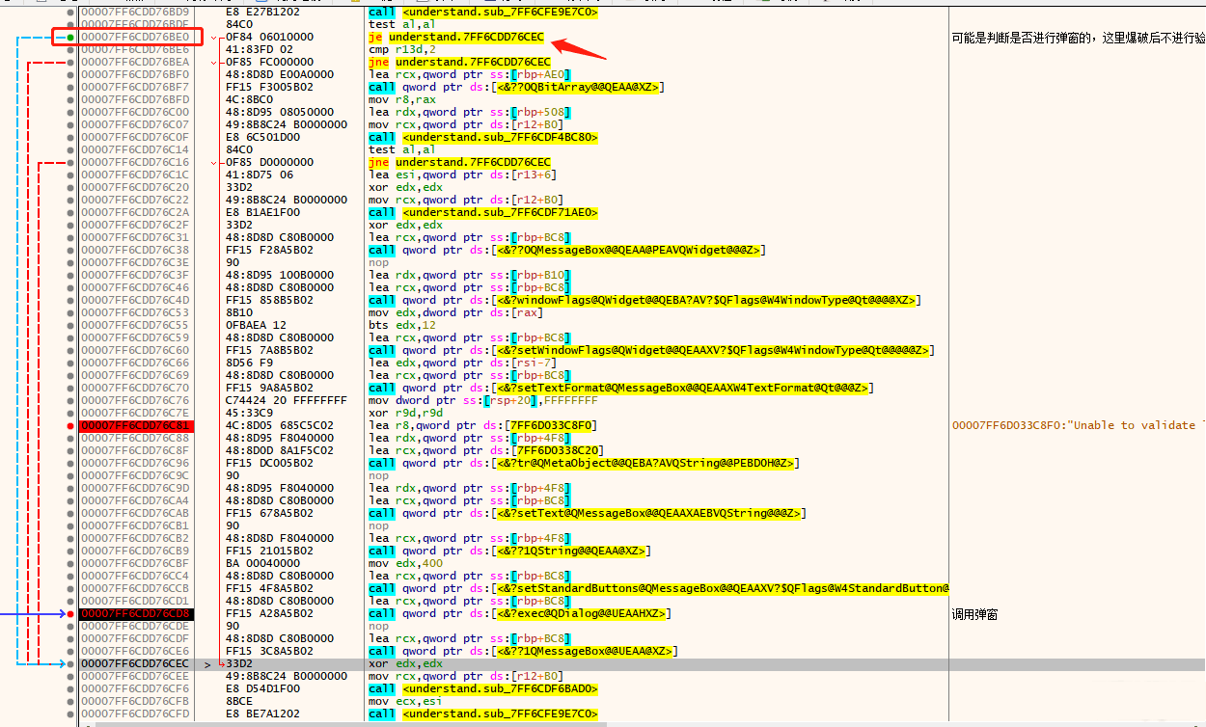Click the cmp r13d,2 instruction
This screenshot has width=1206, height=727.
point(402,49)
